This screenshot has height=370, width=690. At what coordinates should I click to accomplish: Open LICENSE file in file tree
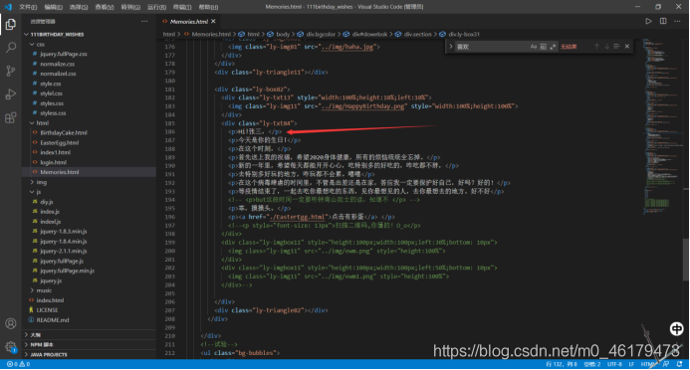[x=47, y=310]
